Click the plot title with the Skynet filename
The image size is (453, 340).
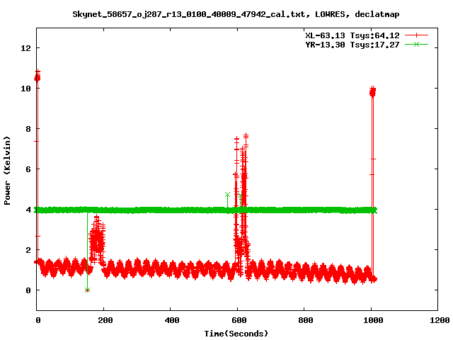click(236, 14)
